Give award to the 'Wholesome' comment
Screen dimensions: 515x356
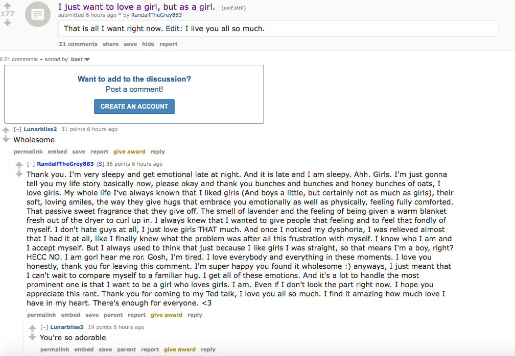[x=129, y=151]
